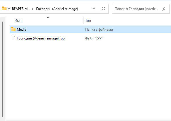171x121 pixels.
Task: Open address bar history dropdown
Action: click(x=94, y=9)
